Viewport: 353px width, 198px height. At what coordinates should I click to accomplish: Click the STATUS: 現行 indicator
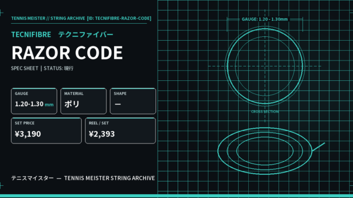pos(58,68)
